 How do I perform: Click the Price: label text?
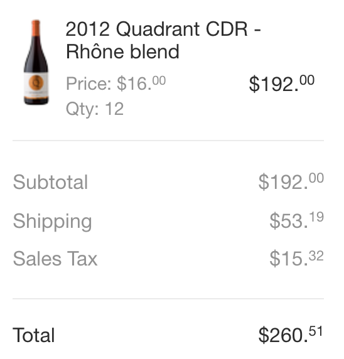point(89,83)
